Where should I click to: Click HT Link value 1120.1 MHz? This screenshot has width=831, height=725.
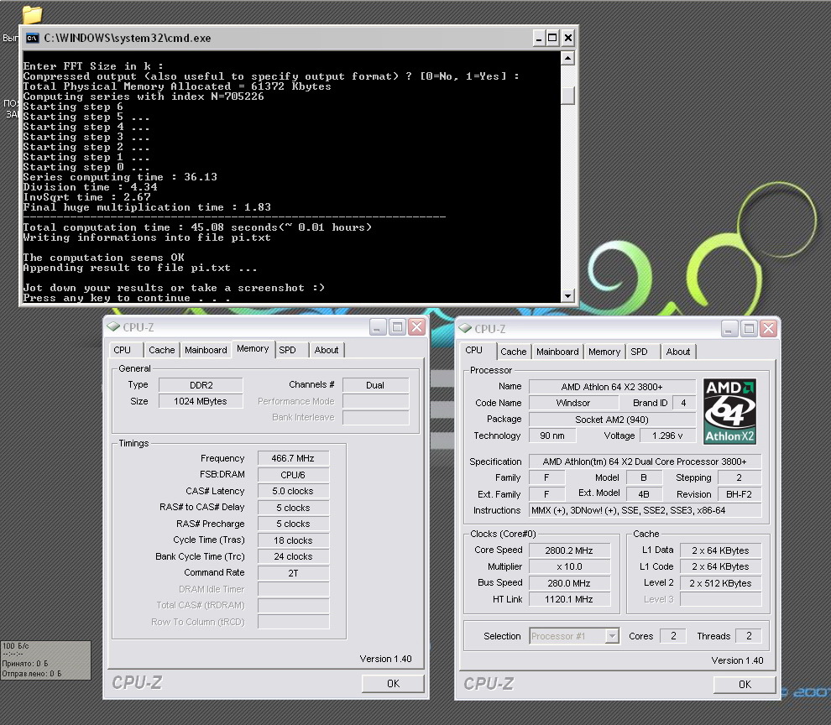tap(569, 599)
